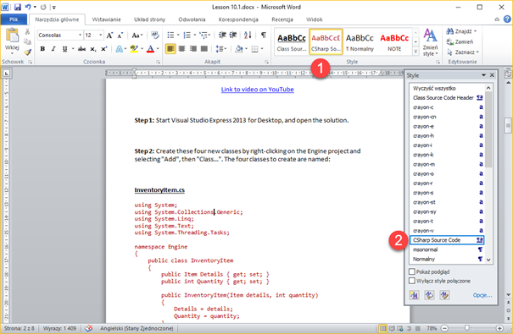Toggle Superscript formatting

tap(103, 49)
